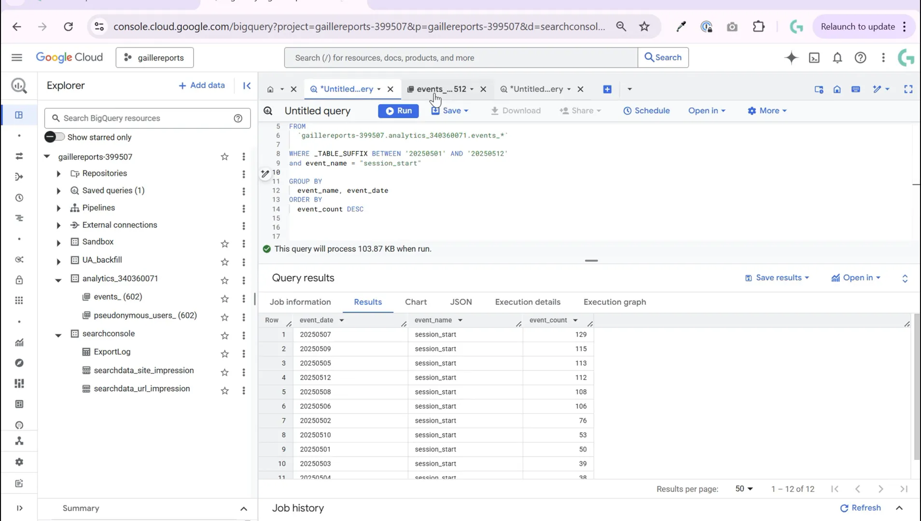Switch to Job information tab

click(x=300, y=302)
